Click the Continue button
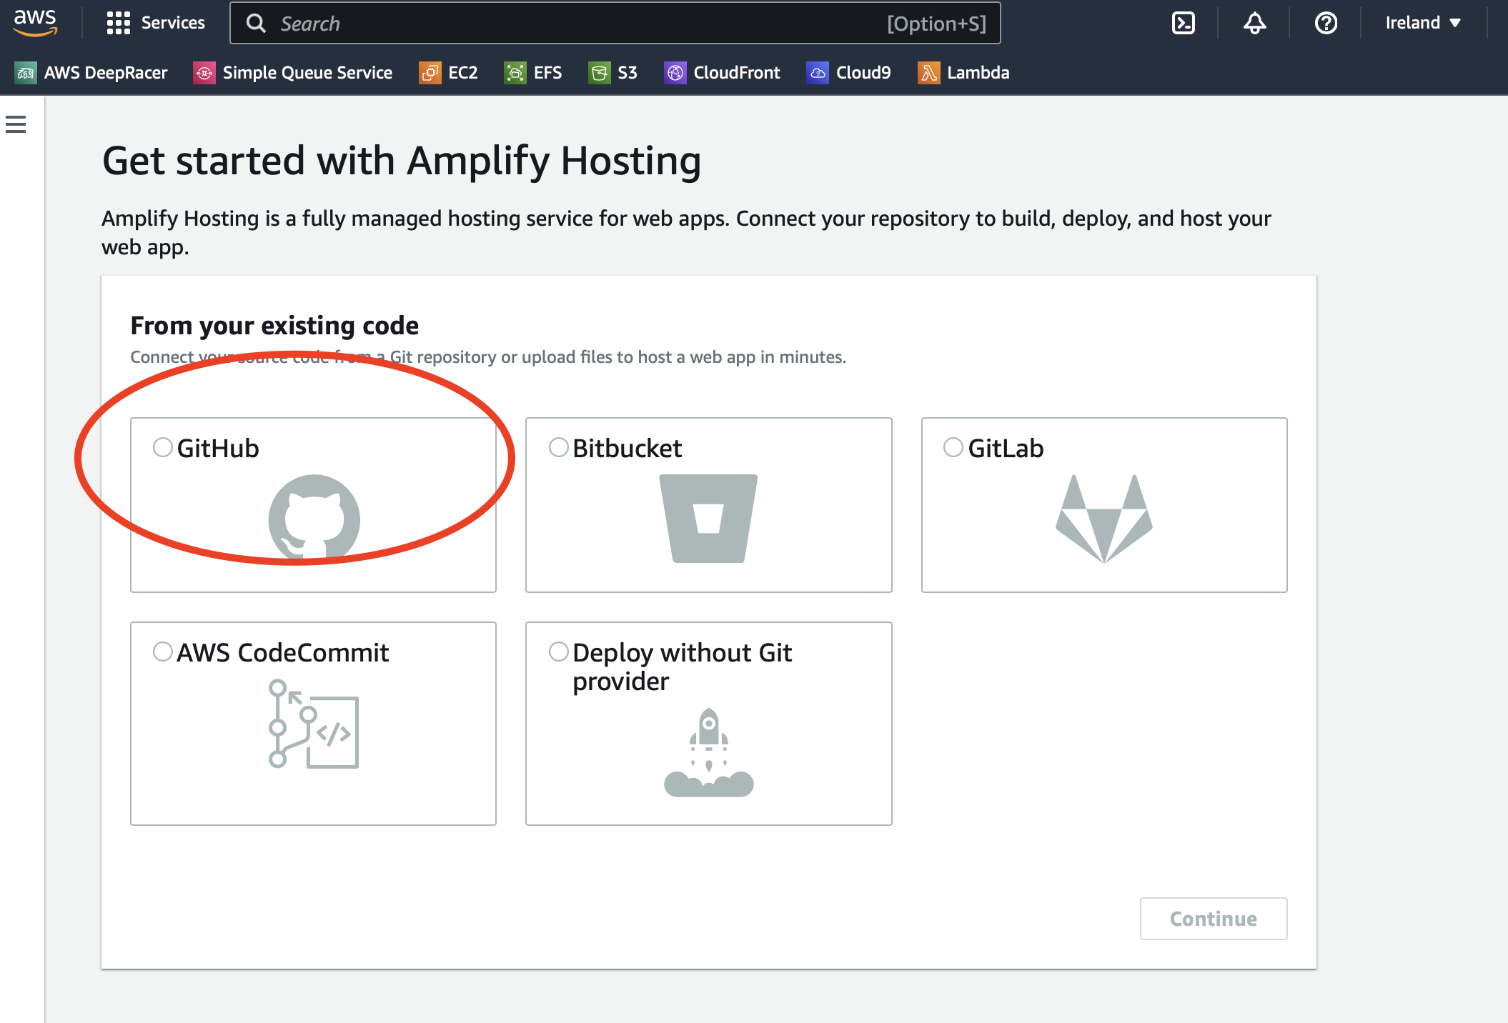 (1214, 919)
